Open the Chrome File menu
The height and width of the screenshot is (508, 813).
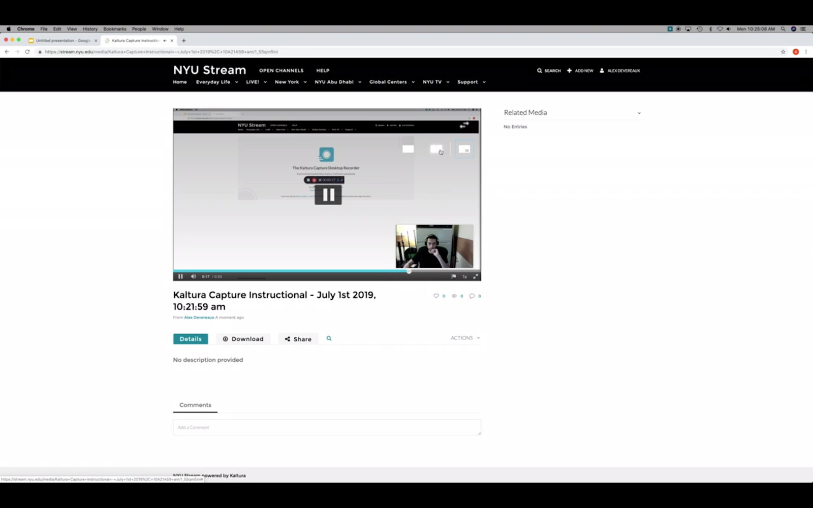(44, 29)
